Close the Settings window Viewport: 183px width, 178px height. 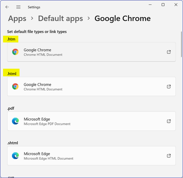click(x=176, y=5)
